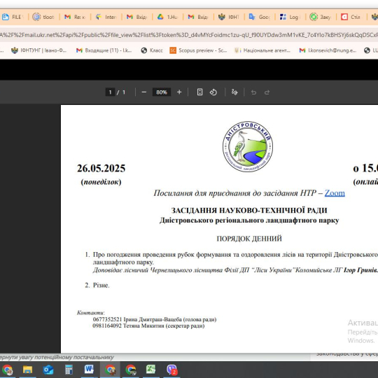Click the page number field showing 1
This screenshot has width=378, height=378.
tap(110, 92)
